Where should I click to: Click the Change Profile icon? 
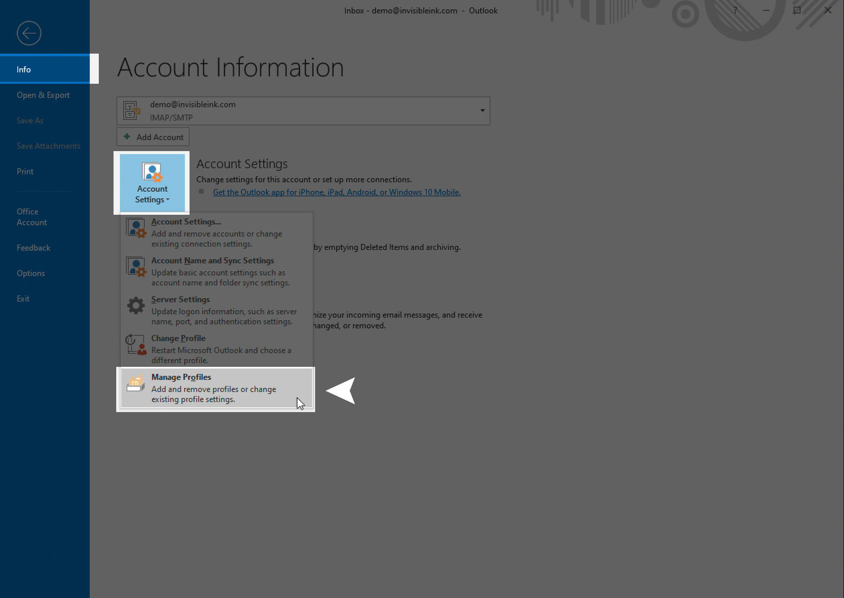click(136, 344)
